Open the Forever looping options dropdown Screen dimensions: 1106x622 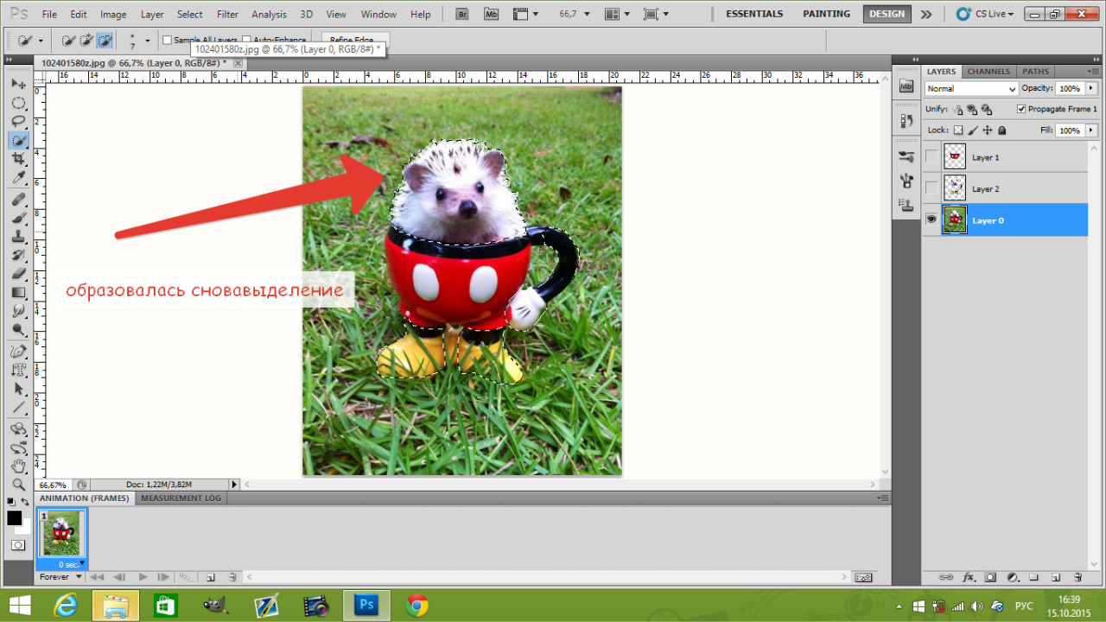(x=61, y=576)
